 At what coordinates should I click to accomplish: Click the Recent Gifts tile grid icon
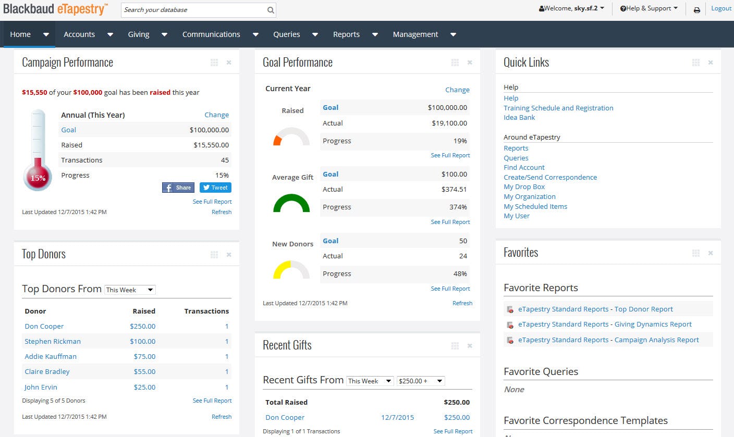point(455,346)
